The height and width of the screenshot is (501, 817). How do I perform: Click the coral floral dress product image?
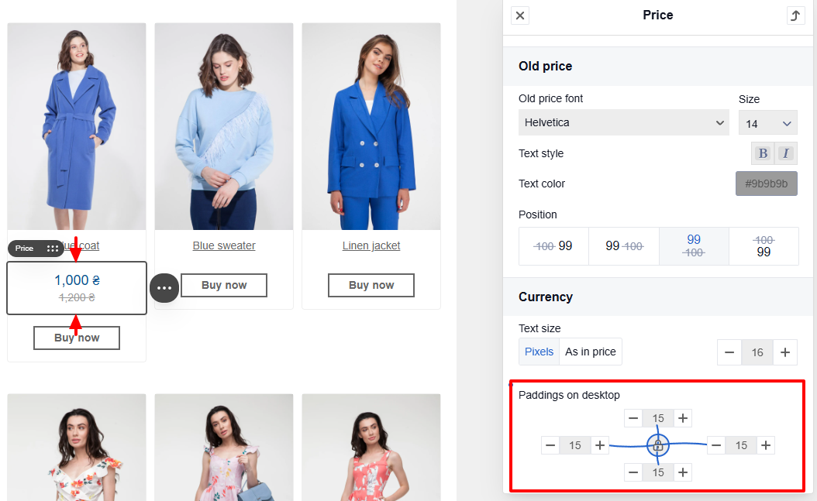[x=371, y=448]
